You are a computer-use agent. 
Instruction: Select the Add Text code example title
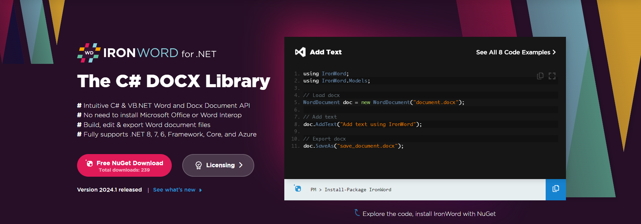[x=326, y=52]
